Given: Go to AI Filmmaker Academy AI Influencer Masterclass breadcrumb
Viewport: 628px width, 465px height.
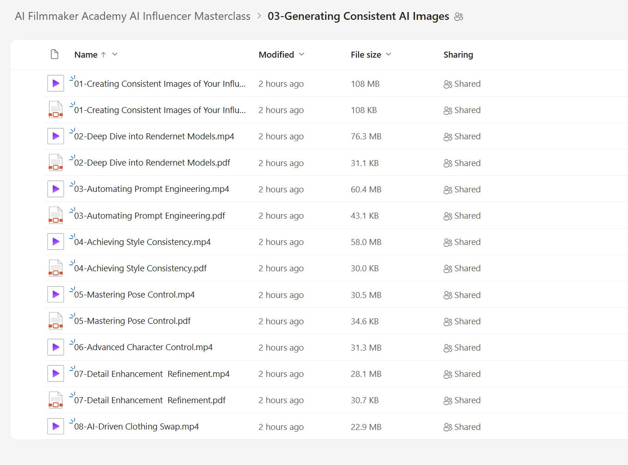Looking at the screenshot, I should [133, 16].
